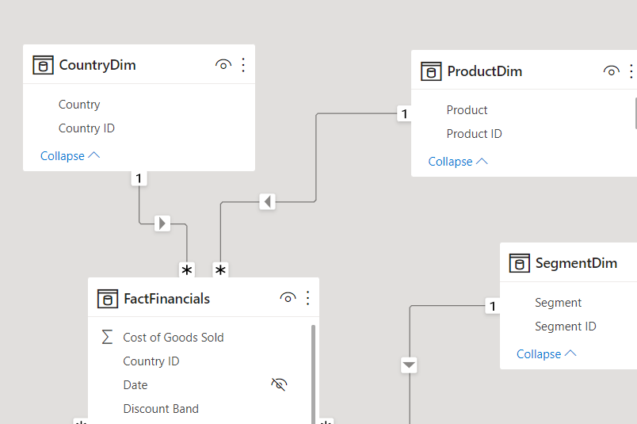
Task: Collapse the CountryDim table
Action: click(71, 155)
